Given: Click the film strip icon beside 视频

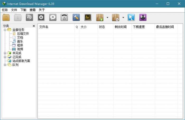Looking at the screenshot, I should point(14,49).
